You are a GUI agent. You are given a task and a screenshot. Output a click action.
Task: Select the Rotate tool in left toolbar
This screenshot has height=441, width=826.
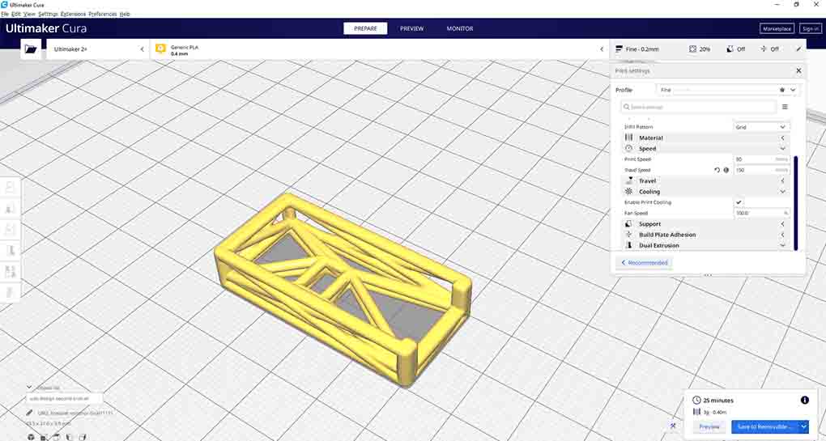pyautogui.click(x=11, y=230)
